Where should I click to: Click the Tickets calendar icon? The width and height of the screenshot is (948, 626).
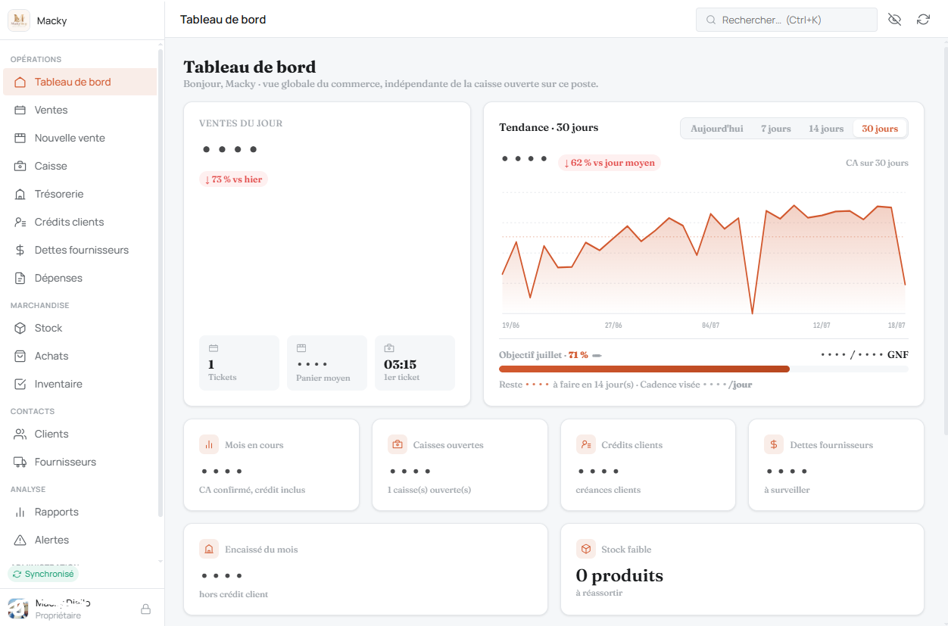(214, 348)
